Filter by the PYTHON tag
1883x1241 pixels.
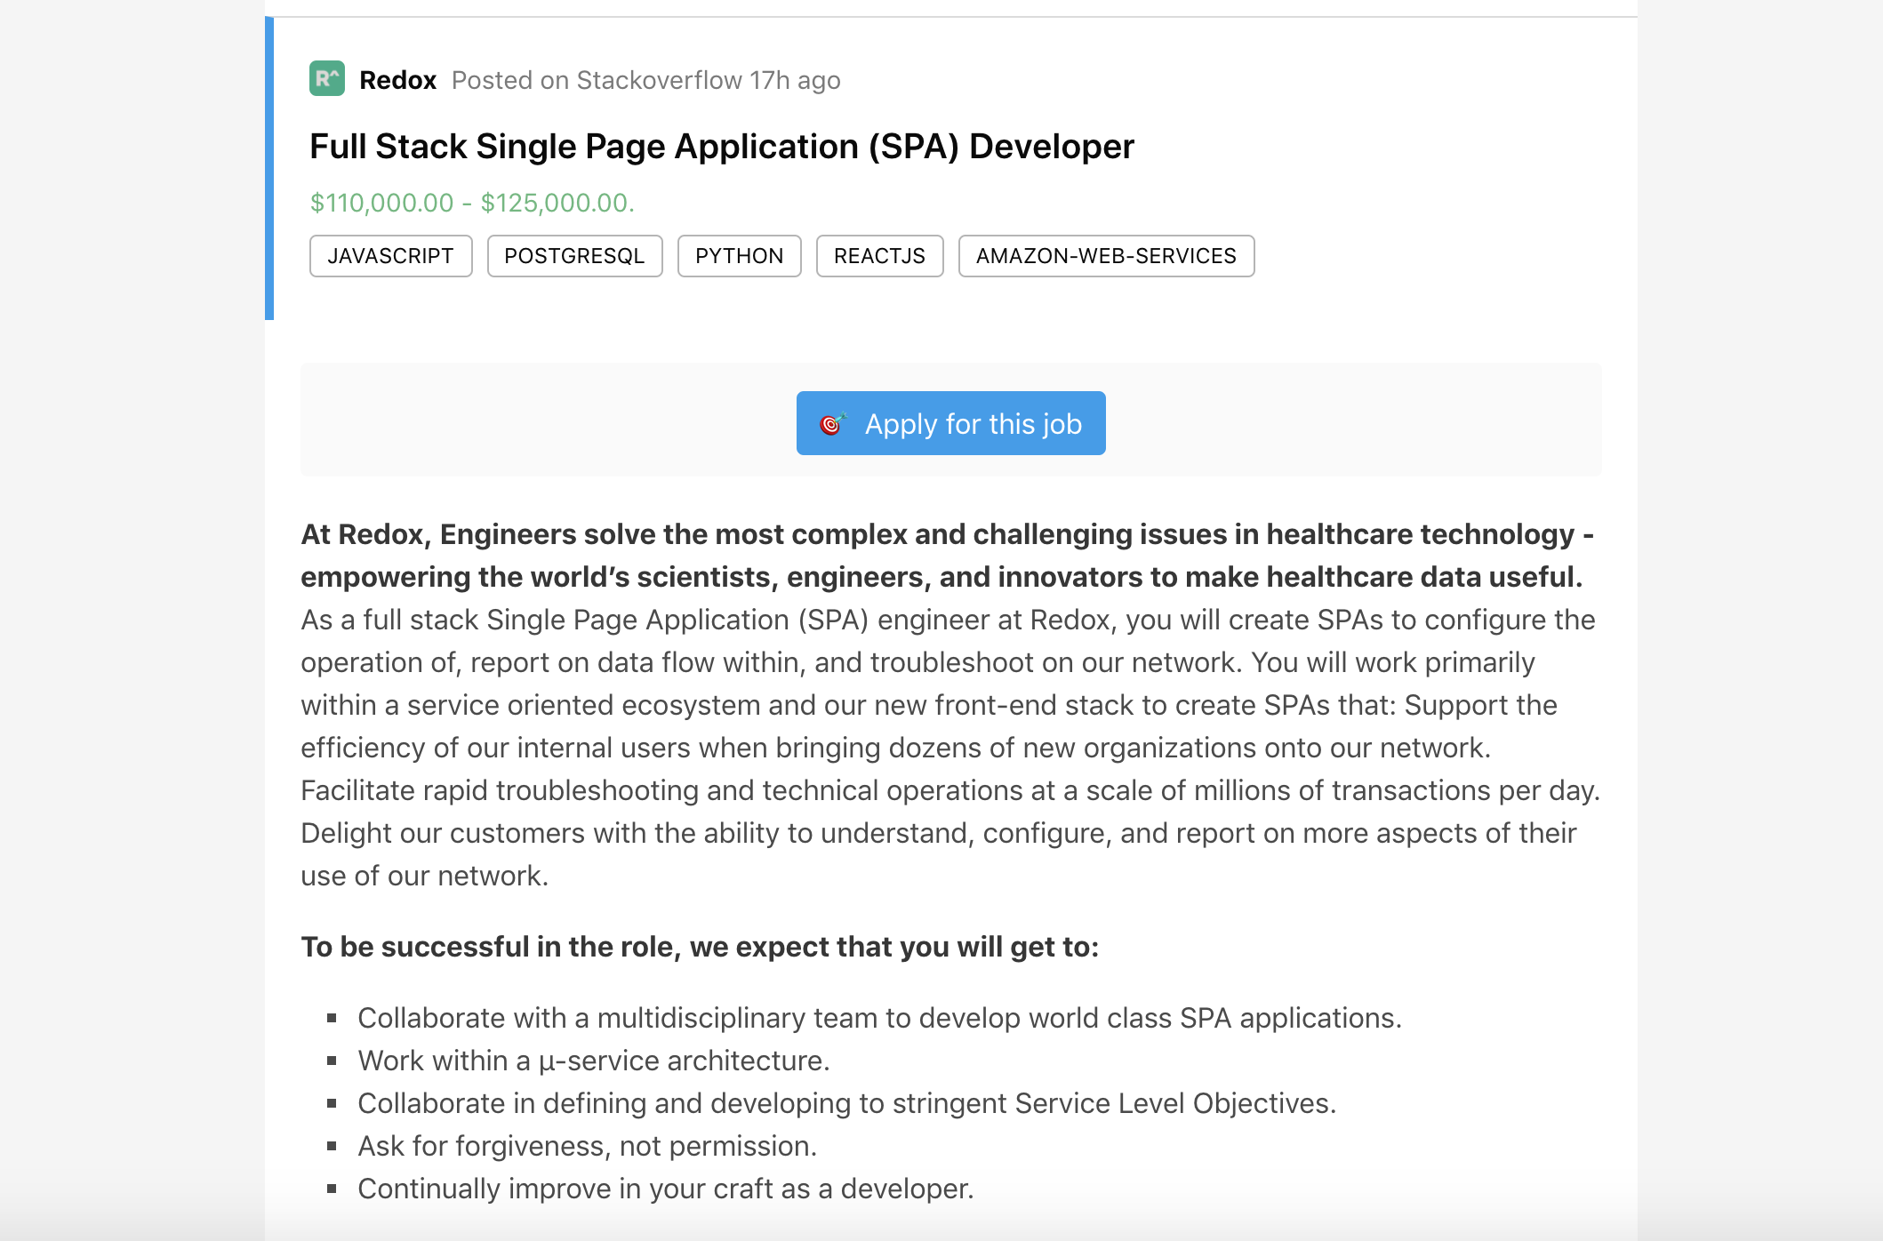(x=739, y=256)
